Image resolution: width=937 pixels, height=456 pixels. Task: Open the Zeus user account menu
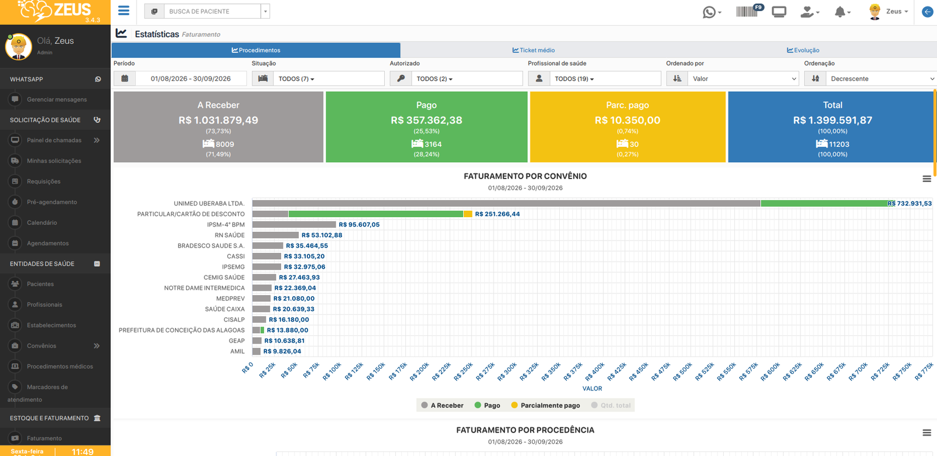tap(889, 12)
